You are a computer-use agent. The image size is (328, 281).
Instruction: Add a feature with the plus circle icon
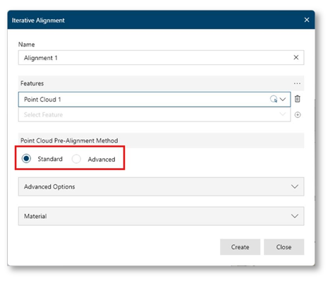(298, 115)
